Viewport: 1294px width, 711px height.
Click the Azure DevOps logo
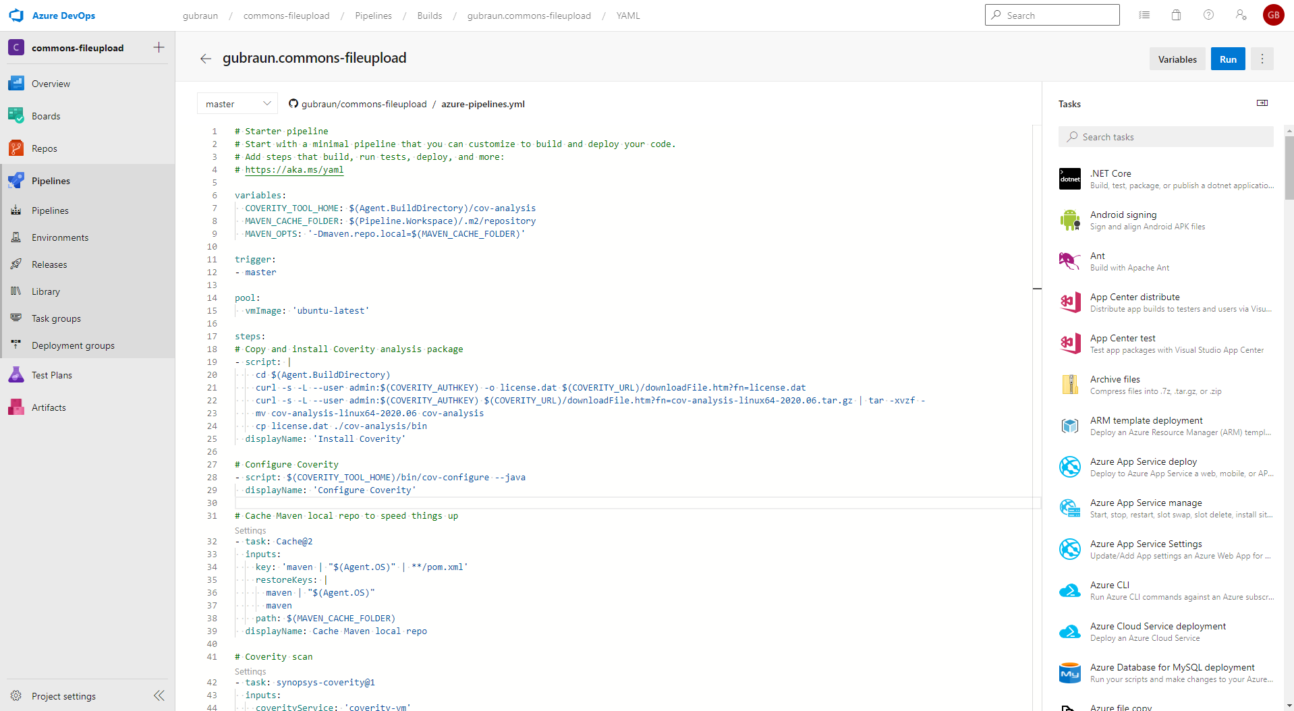click(x=16, y=16)
